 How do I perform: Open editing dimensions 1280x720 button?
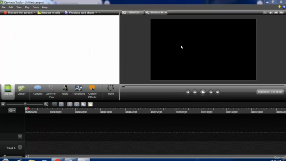point(133,13)
